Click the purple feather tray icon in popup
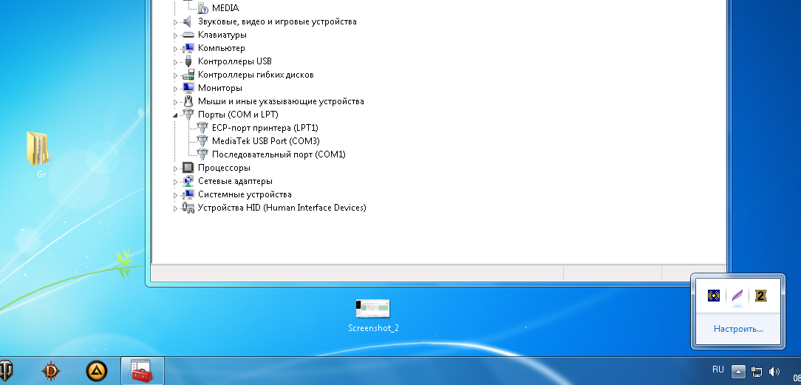This screenshot has height=385, width=801. click(737, 295)
